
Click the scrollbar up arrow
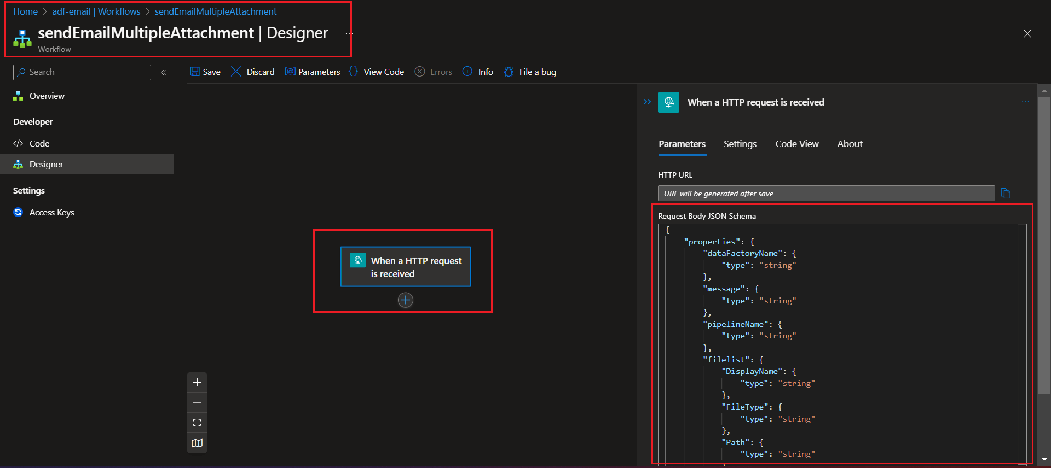point(1044,91)
